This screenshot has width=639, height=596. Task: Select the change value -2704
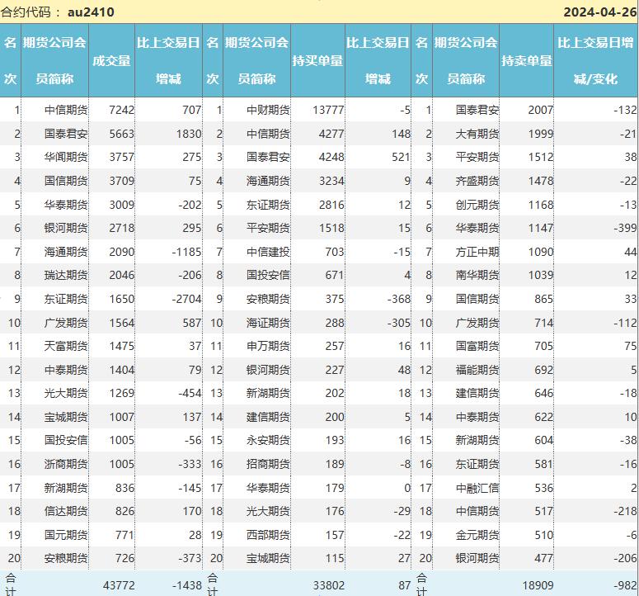click(x=186, y=299)
